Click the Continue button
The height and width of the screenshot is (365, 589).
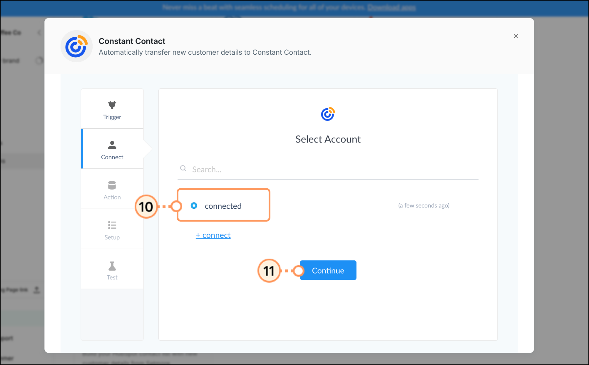point(328,270)
